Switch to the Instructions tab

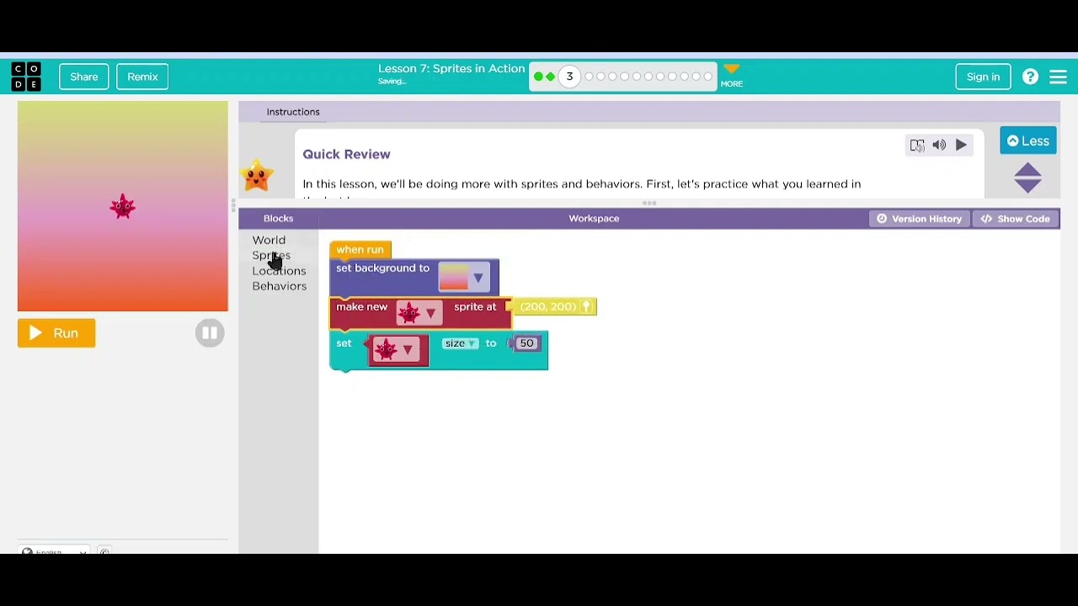pos(293,112)
